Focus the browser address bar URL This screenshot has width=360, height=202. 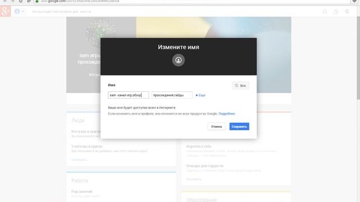80,1
